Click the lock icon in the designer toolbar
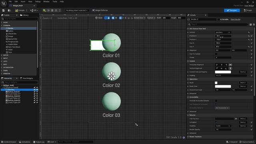Viewport: 256px width, 144px height. coord(108,18)
